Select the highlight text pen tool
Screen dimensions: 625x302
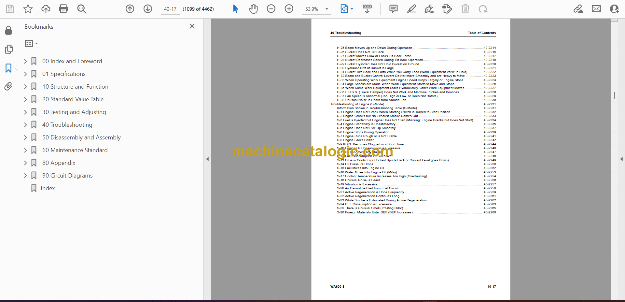pos(411,9)
